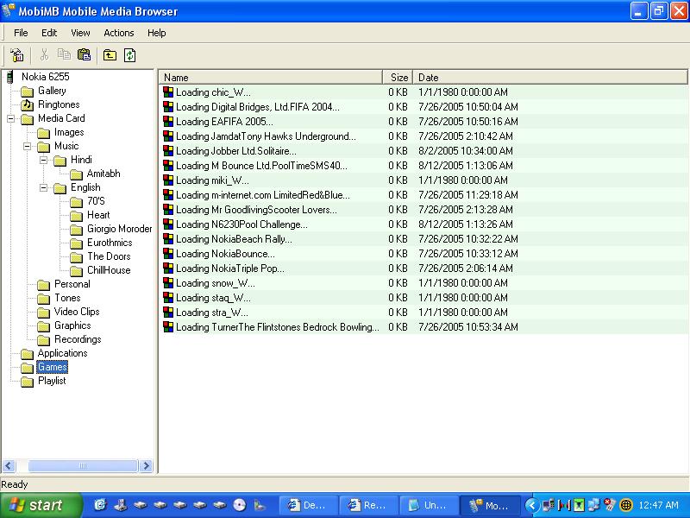Open the File menu
This screenshot has height=518, width=690.
(21, 33)
